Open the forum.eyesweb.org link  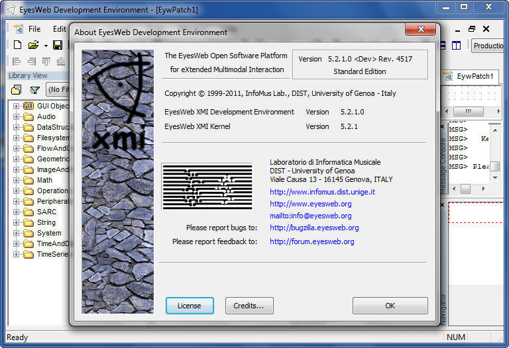coord(312,241)
